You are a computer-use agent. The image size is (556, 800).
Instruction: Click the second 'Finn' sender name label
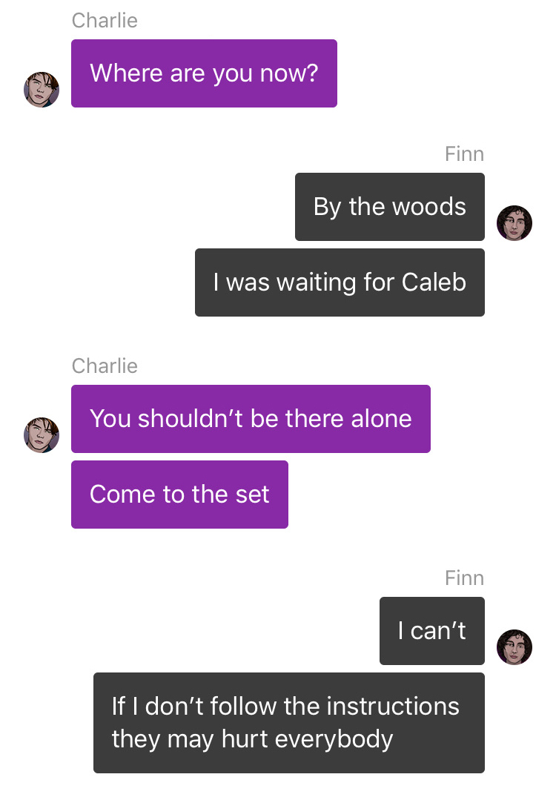click(x=464, y=578)
